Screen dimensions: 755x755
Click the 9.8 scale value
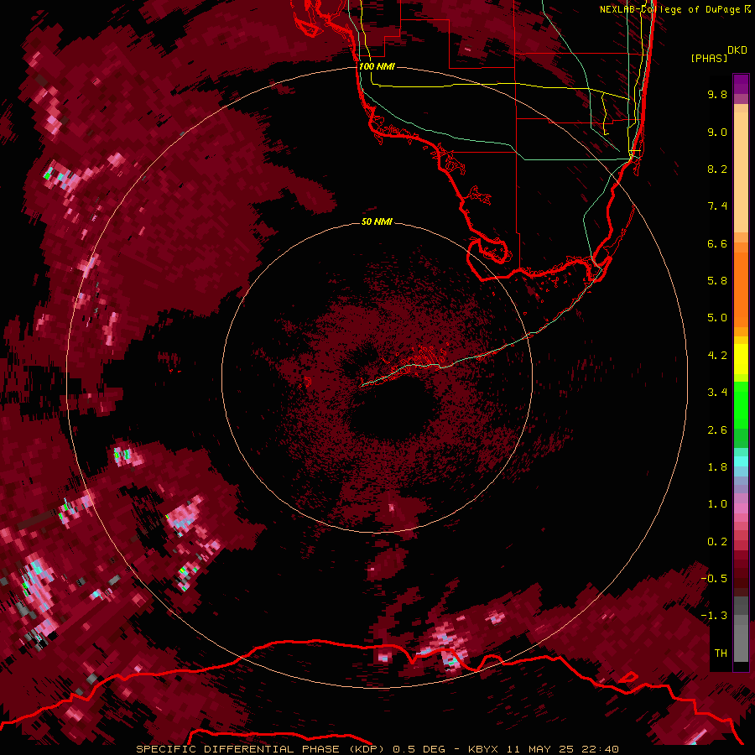coord(717,94)
